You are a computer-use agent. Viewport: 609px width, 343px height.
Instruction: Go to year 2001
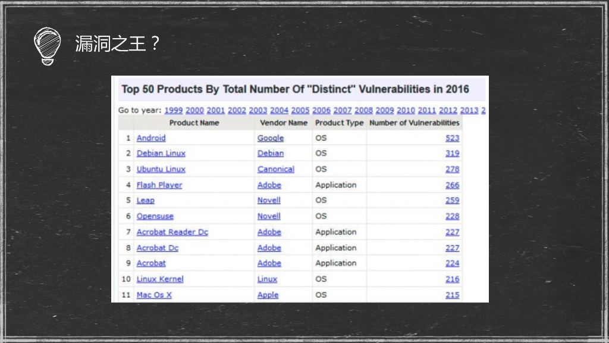(215, 110)
